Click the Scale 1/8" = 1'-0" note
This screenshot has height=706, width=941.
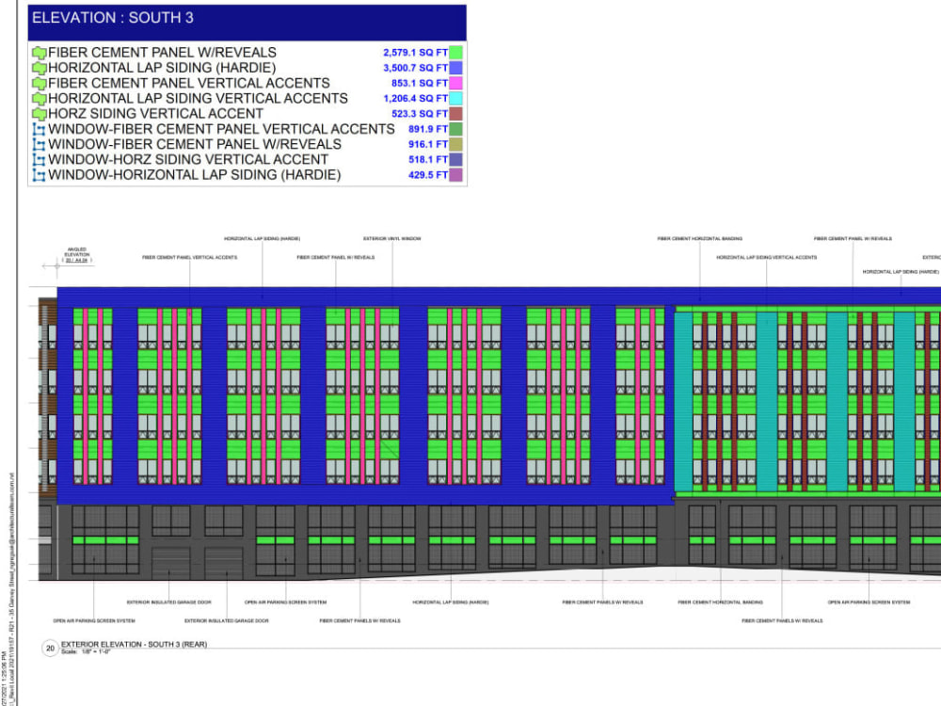(x=86, y=652)
